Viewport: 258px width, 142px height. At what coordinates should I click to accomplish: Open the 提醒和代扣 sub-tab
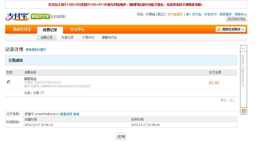pos(109,37)
